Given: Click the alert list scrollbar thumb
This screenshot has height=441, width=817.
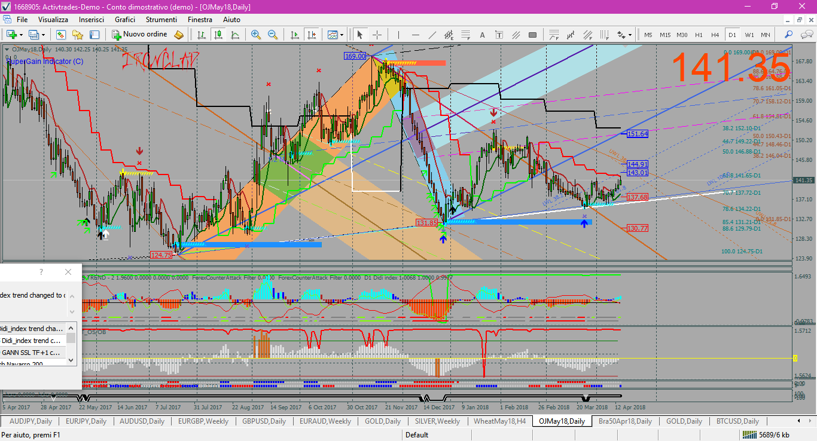Looking at the screenshot, I should [71, 338].
